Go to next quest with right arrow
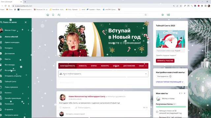This screenshot has width=211, height=118. coord(185,93)
